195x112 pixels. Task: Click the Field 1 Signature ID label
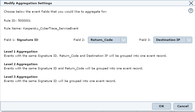tap(21, 40)
